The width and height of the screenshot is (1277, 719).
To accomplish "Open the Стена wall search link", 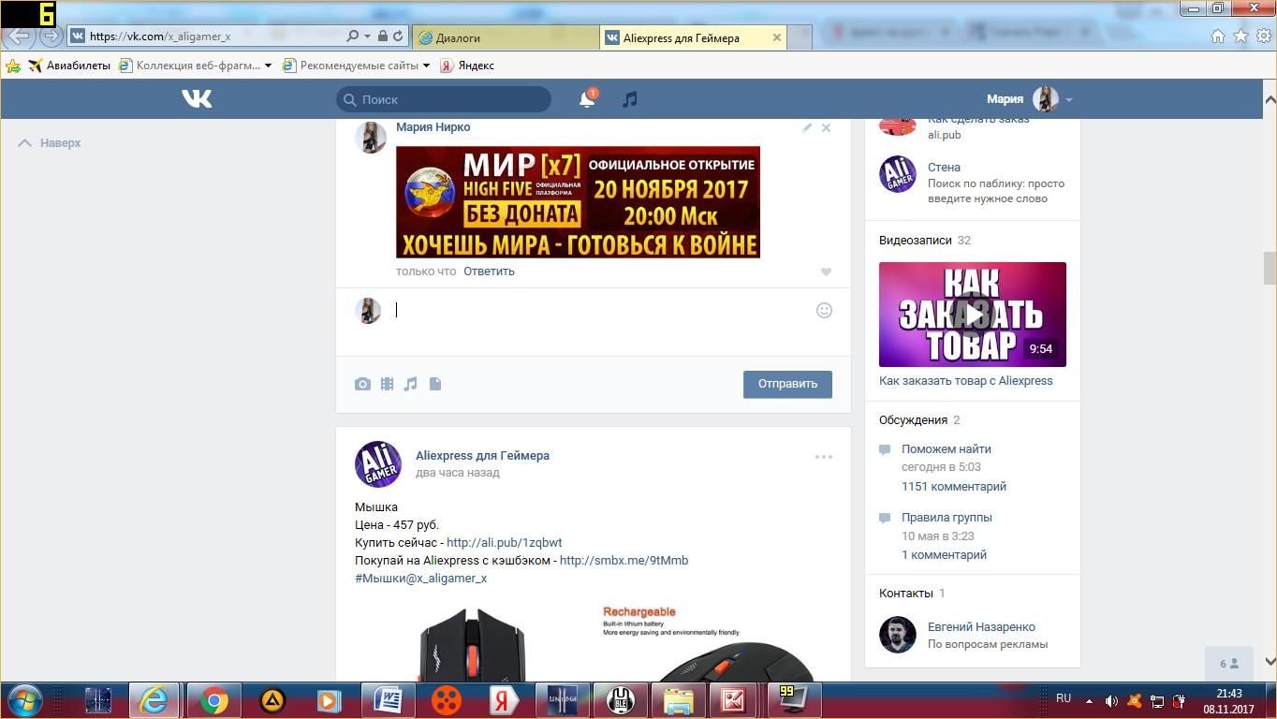I will coord(944,168).
